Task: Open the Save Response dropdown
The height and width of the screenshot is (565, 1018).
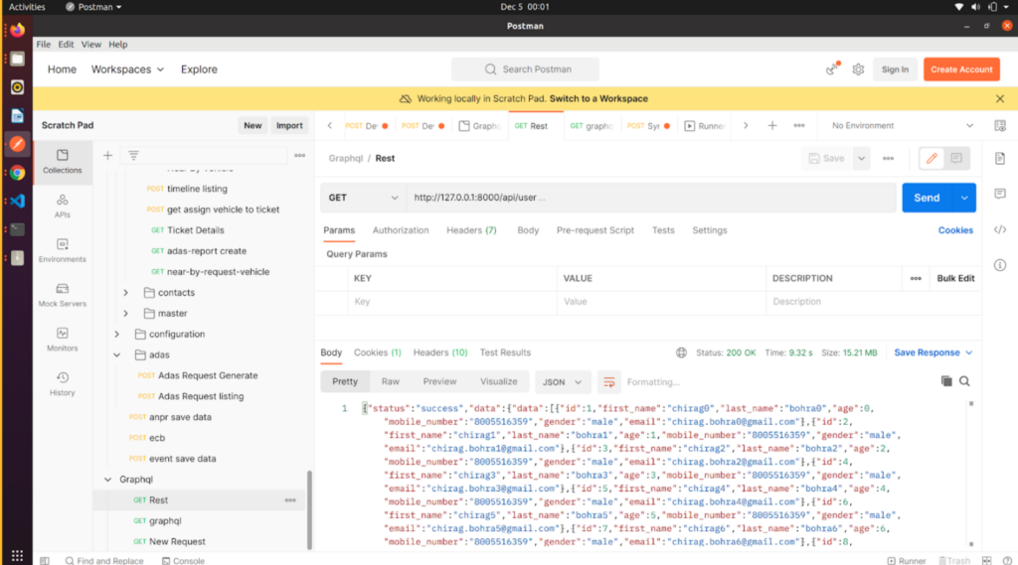Action: point(933,353)
